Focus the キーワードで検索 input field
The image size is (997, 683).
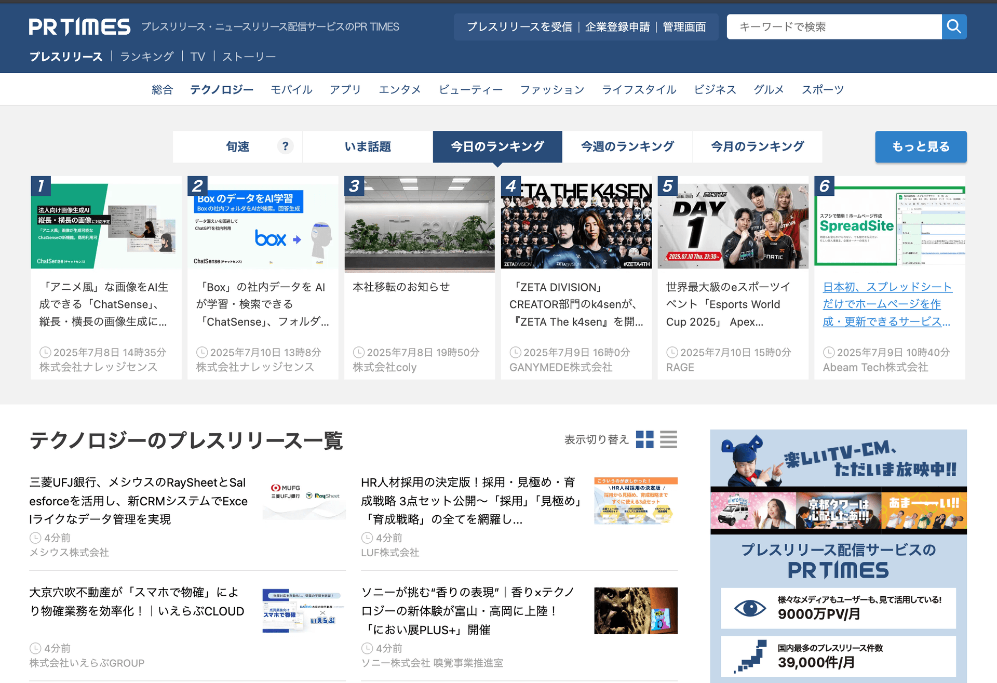[833, 26]
